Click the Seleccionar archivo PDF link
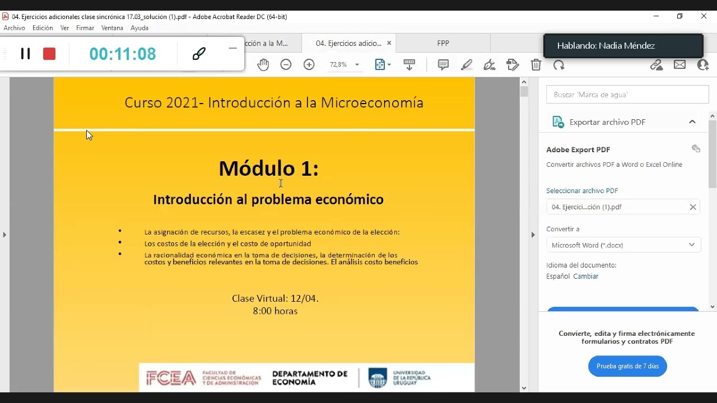Image resolution: width=717 pixels, height=403 pixels. click(582, 191)
